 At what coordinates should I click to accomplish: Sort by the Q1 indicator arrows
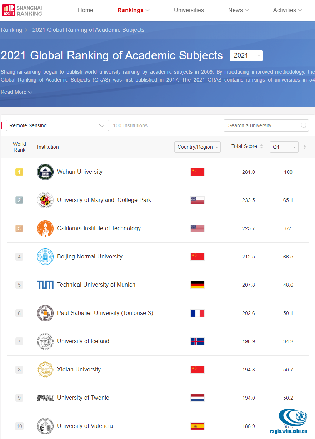click(305, 147)
